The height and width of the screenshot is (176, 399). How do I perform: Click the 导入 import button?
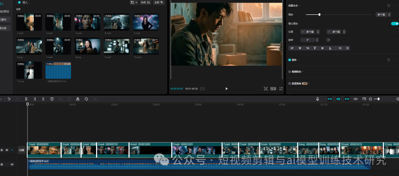pos(23,2)
